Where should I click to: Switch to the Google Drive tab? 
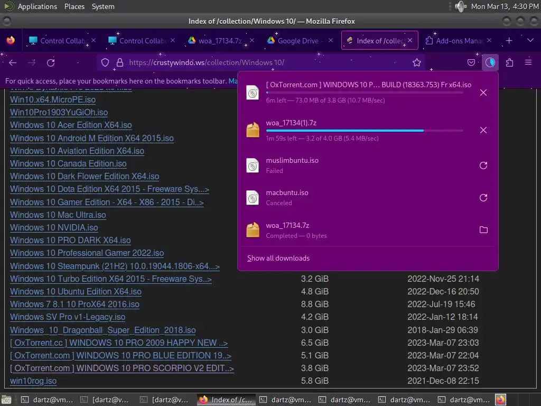[x=299, y=41]
